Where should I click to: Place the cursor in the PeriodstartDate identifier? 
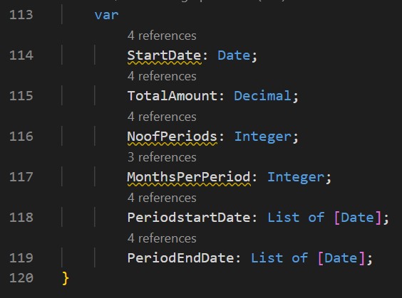click(189, 218)
